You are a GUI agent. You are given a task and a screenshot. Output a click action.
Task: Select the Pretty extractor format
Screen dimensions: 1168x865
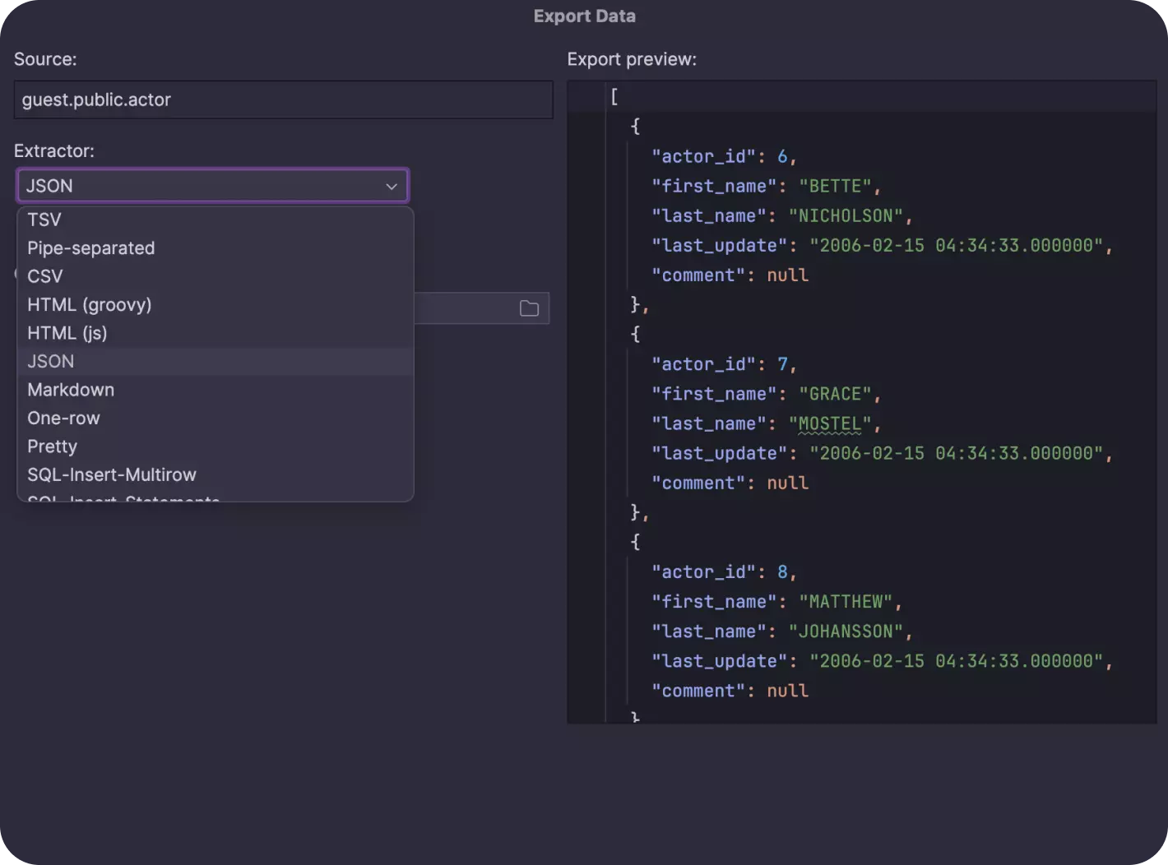[52, 446]
